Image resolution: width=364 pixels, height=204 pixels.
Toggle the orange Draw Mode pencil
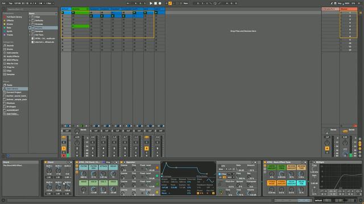coord(170,3)
